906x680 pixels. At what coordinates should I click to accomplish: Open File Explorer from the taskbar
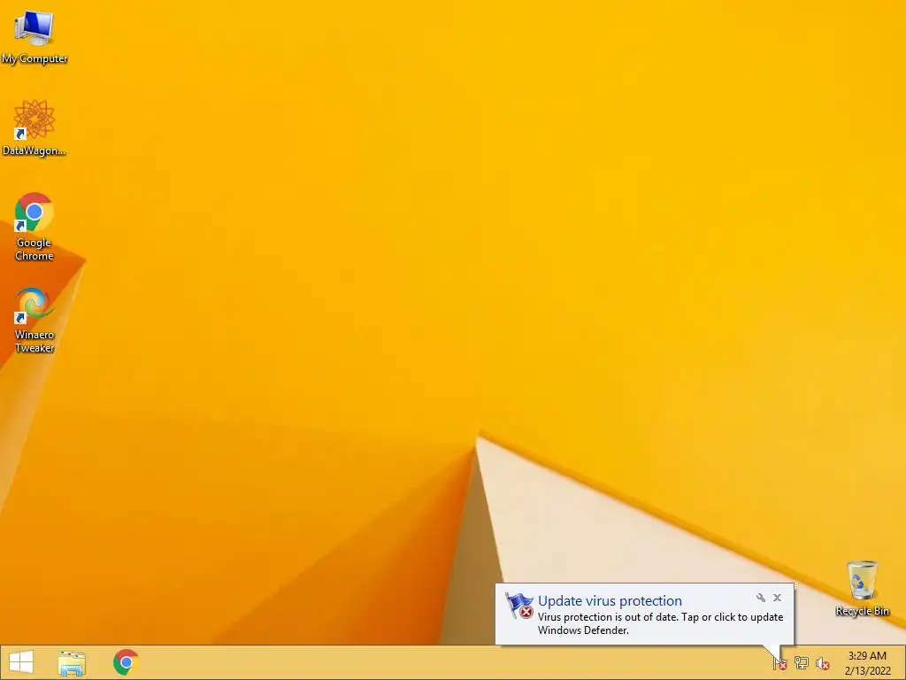[x=73, y=662]
